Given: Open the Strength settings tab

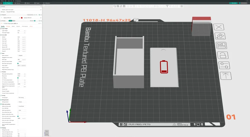Looking at the screenshot, I should click(x=8, y=26).
